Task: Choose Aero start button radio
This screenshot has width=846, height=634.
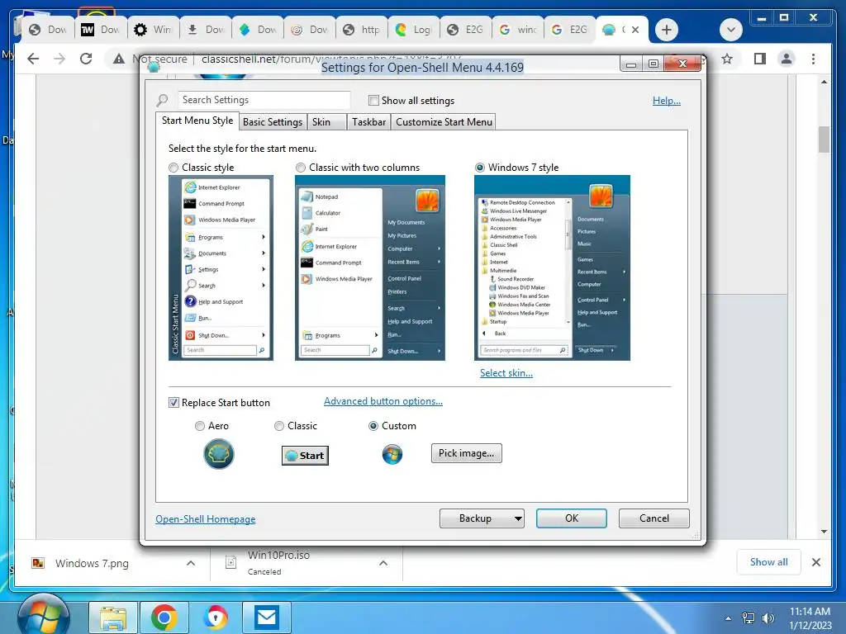Action: 200,426
